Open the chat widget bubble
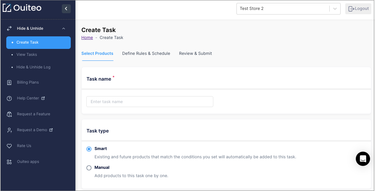Screen dimensions: 375x191 (363, 159)
